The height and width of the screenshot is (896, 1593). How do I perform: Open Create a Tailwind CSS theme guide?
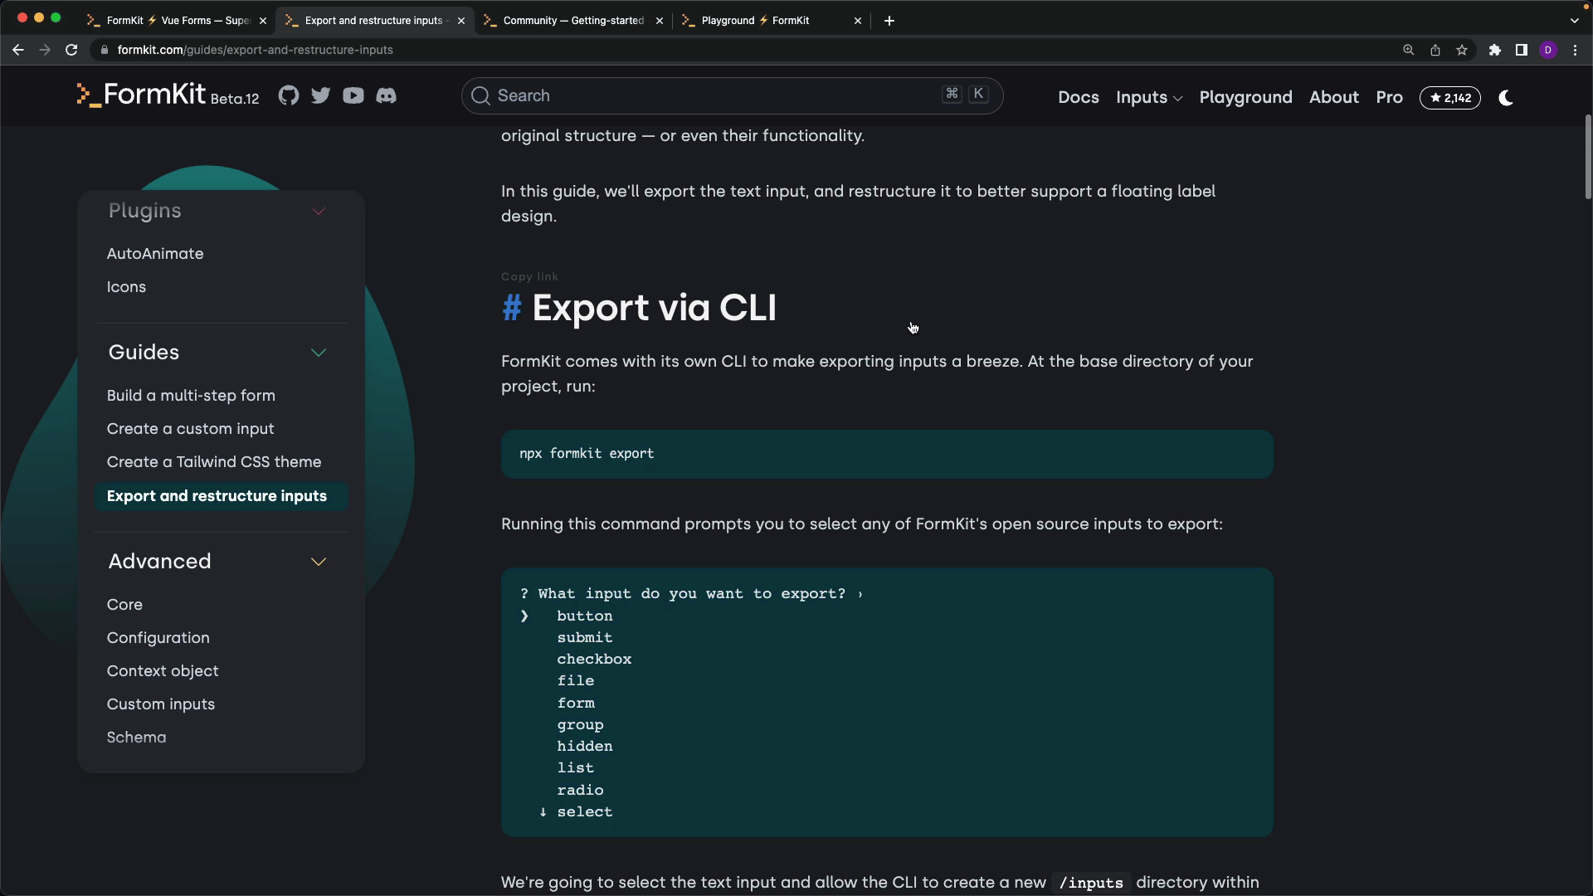[214, 462]
